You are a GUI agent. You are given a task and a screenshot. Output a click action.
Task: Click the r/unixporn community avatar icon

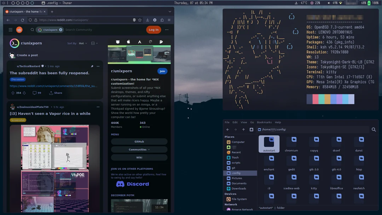click(14, 43)
